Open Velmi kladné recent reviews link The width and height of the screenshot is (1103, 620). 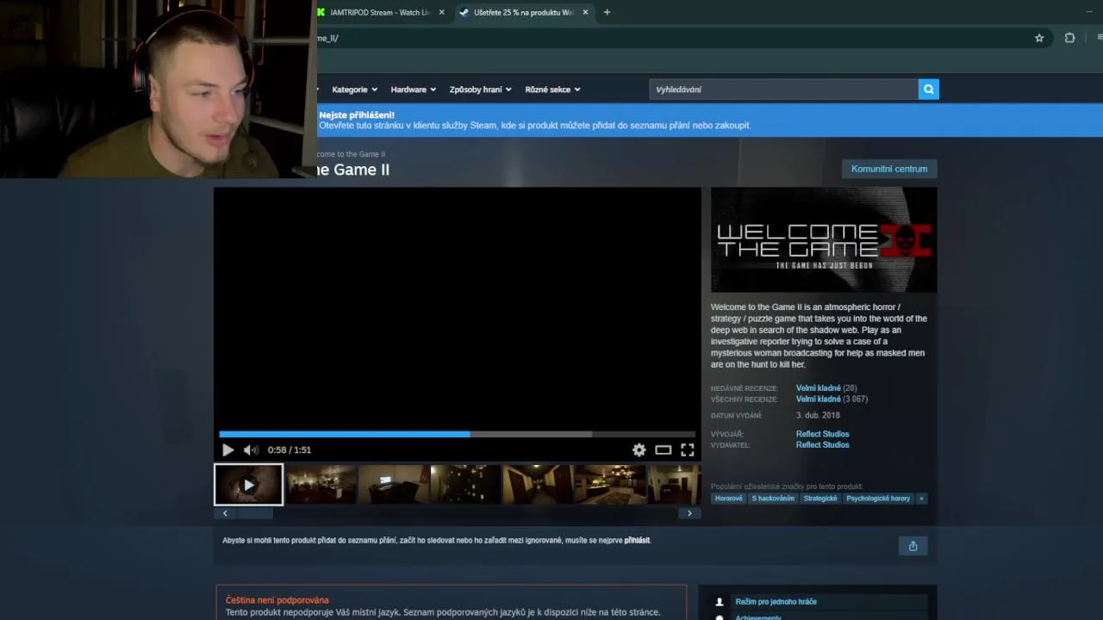point(818,388)
